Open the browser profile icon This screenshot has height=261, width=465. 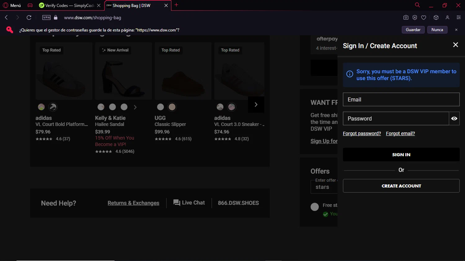coord(447,17)
